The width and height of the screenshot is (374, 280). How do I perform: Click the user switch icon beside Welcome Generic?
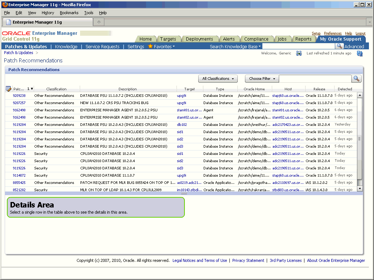click(x=299, y=53)
